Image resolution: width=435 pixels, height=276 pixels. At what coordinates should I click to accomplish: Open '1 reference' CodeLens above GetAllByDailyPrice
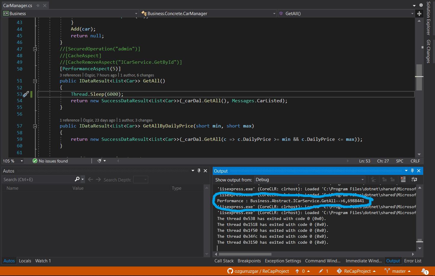pos(70,120)
